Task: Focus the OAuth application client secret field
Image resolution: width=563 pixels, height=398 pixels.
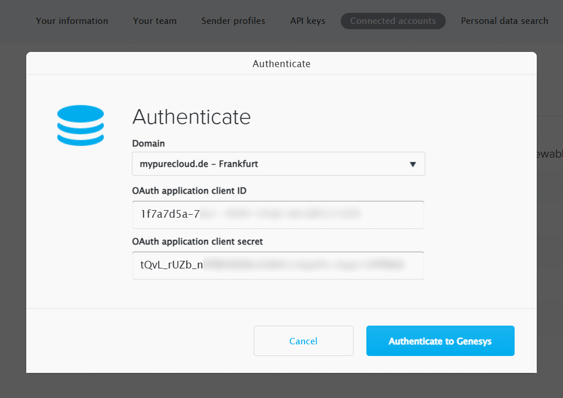Action: (x=278, y=266)
